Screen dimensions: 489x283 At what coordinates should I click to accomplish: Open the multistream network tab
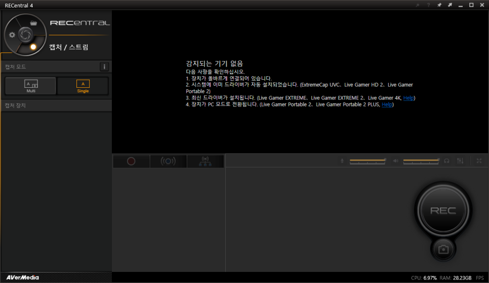(205, 161)
